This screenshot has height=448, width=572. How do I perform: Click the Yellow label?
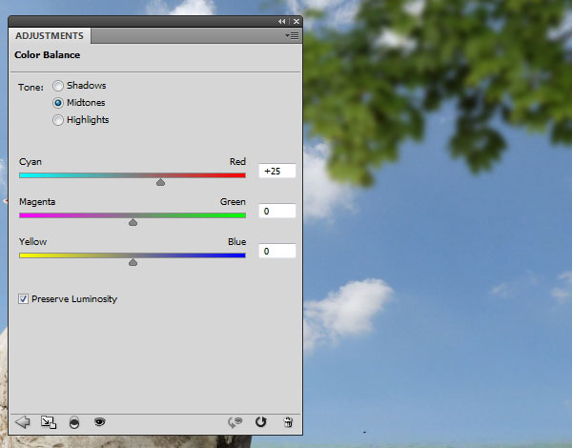coord(32,242)
